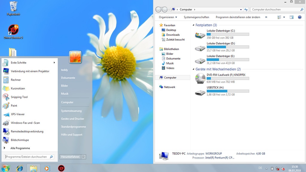Launch Paint from the Start menu
The height and width of the screenshot is (172, 306).
pyautogui.click(x=13, y=105)
